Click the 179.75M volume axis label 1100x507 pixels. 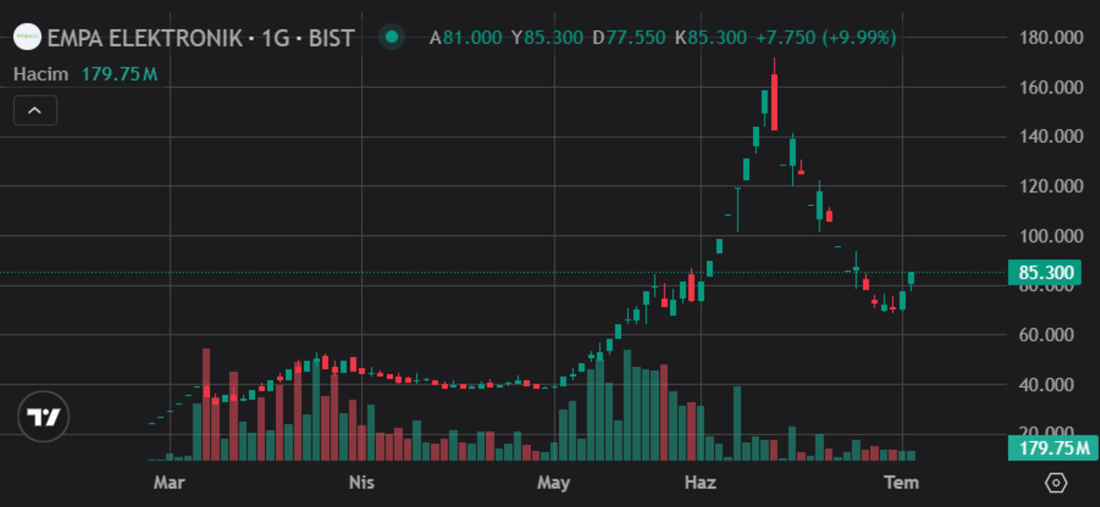point(1053,448)
